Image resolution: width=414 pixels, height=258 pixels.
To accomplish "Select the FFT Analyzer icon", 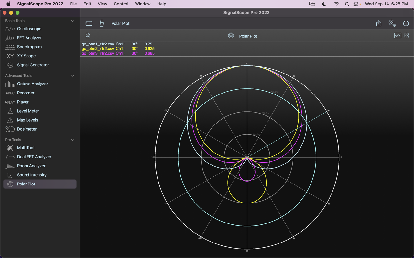I will (10, 38).
